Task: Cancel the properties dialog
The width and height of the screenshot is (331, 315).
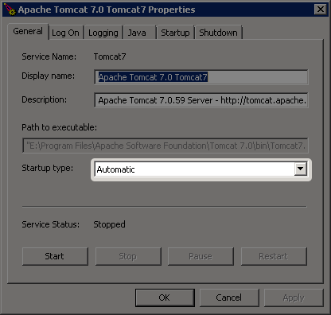Action: pos(229,297)
